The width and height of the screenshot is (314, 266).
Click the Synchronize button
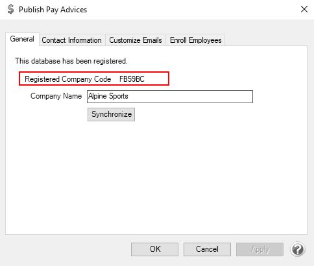point(111,114)
